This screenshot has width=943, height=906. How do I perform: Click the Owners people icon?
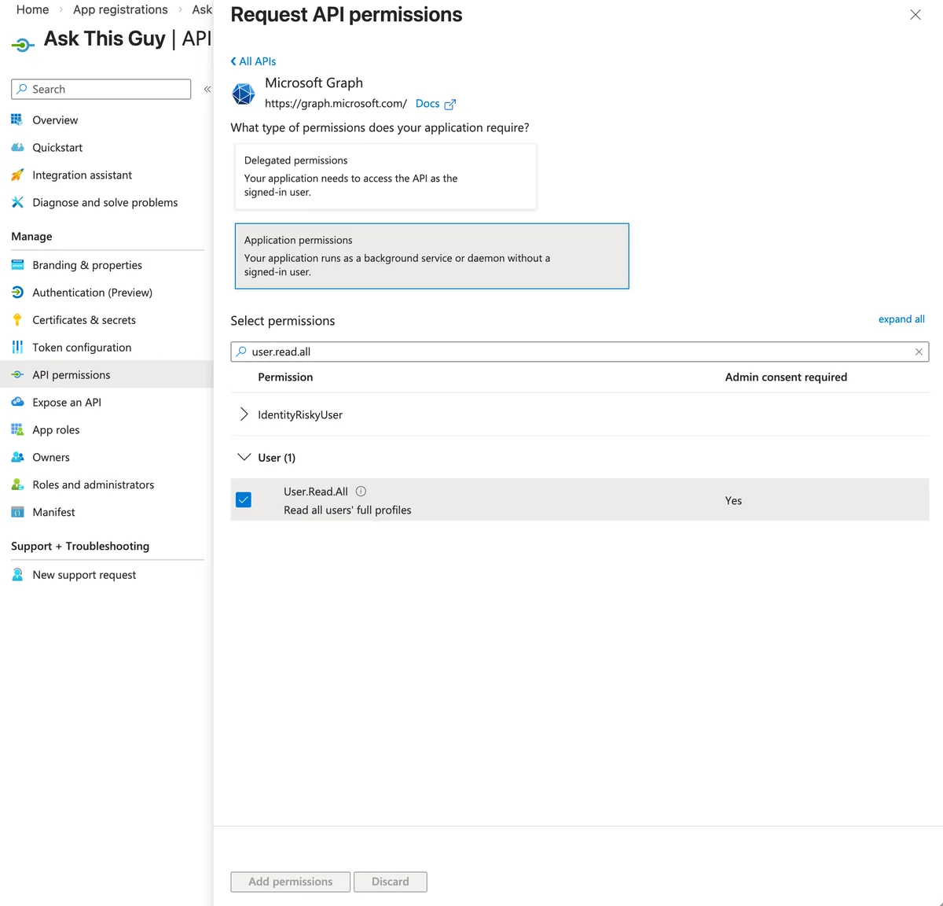coord(17,457)
